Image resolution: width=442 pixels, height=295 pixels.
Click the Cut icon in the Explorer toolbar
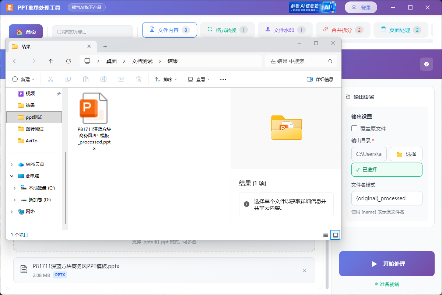(x=50, y=79)
